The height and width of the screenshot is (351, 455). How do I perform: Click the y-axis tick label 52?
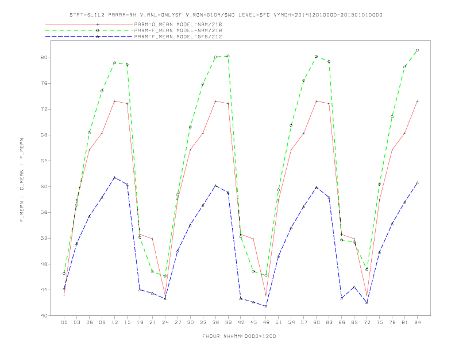(x=44, y=238)
